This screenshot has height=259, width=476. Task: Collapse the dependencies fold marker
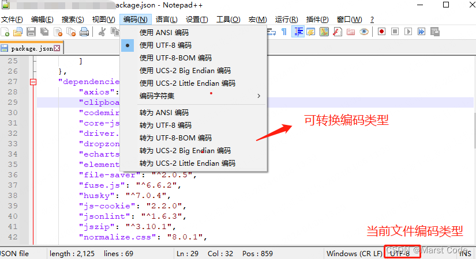click(33, 82)
